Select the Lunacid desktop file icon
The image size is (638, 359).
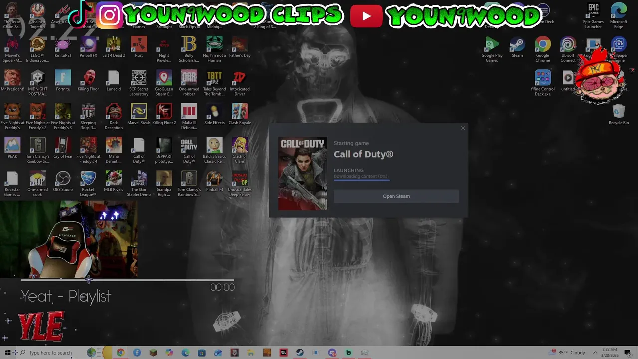(113, 81)
